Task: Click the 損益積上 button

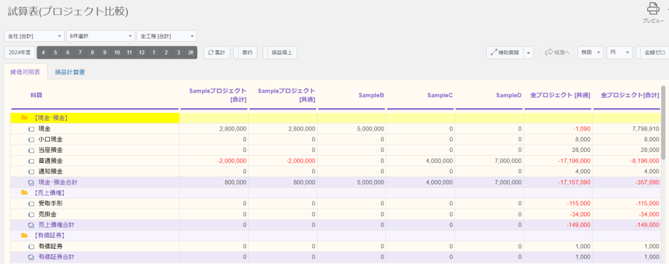Action: tap(281, 52)
